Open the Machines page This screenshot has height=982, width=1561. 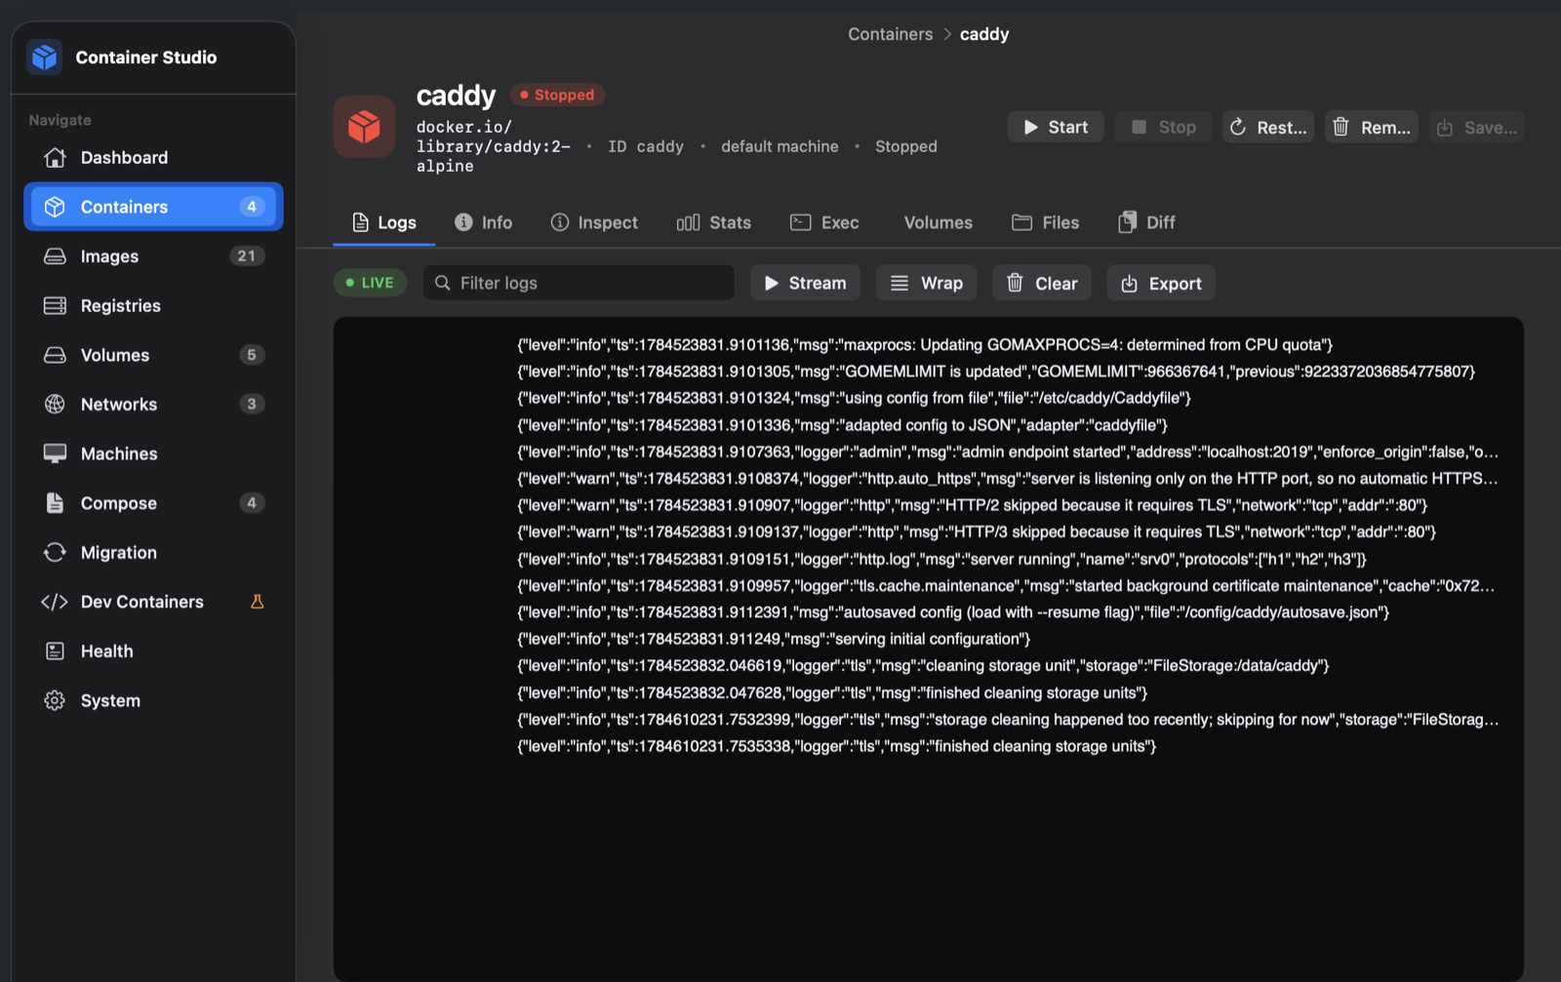pyautogui.click(x=153, y=453)
